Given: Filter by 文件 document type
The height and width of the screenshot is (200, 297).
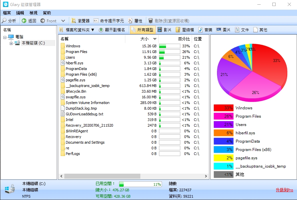Looking at the screenshot, I should pyautogui.click(x=242, y=30).
